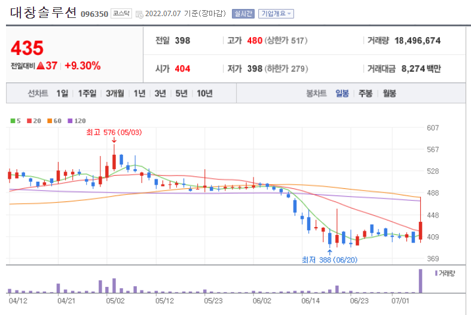Click the current price 435
The width and height of the screenshot is (471, 315).
point(27,48)
